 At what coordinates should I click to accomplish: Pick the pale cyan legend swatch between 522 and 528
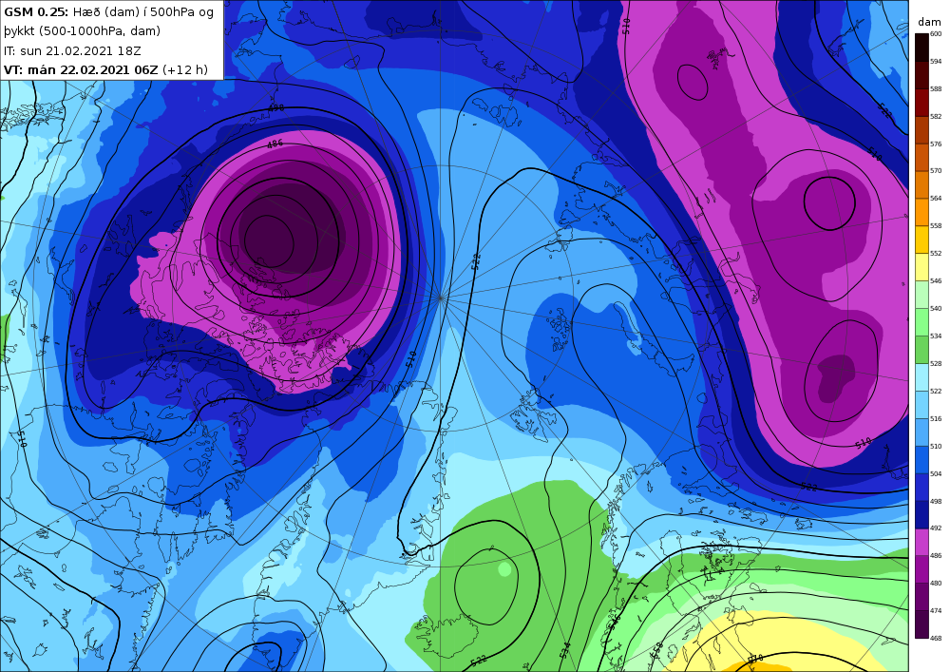(x=921, y=377)
